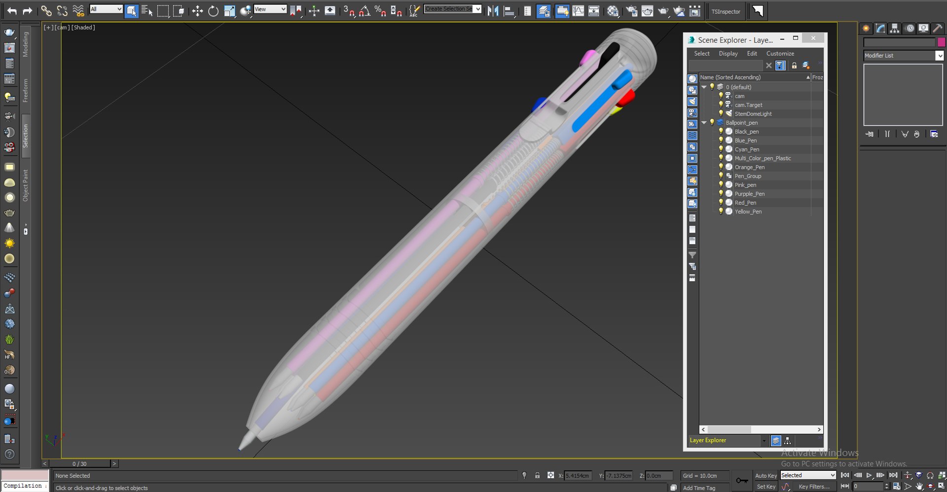Collapse the 0 (default) layer
Screen dimensions: 947x492
click(x=704, y=87)
